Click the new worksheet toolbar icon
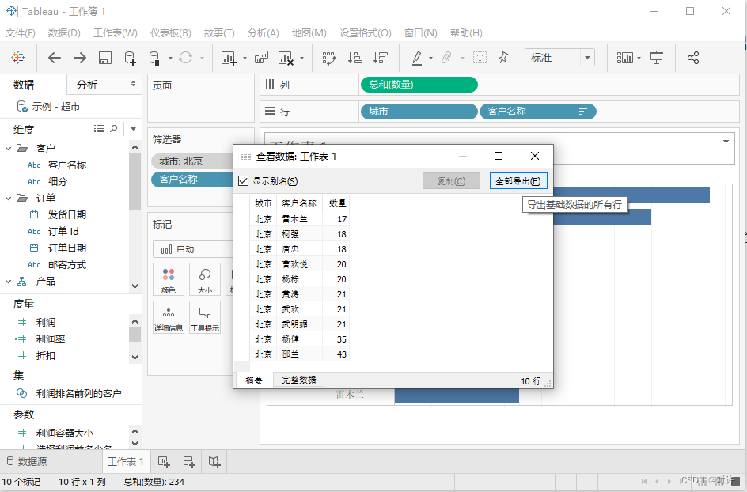Image resolution: width=747 pixels, height=492 pixels. pos(229,58)
